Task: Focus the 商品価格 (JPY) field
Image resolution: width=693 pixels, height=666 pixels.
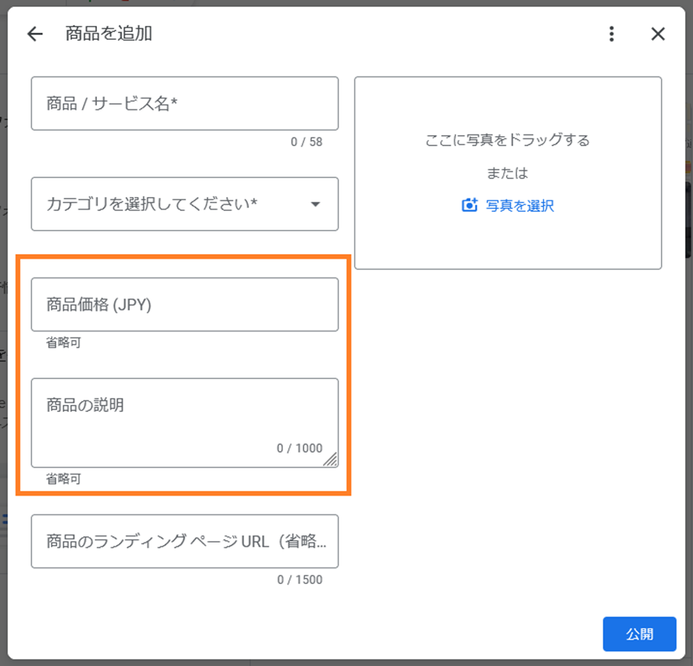Action: [185, 304]
